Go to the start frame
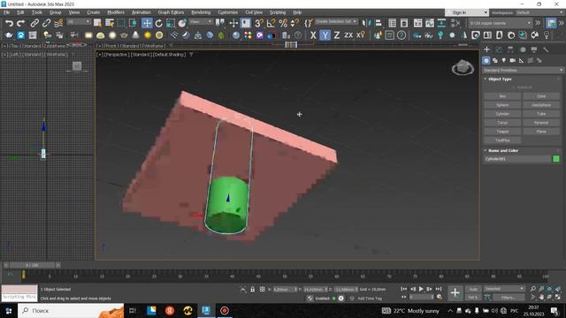The image size is (566, 318). pyautogui.click(x=404, y=289)
